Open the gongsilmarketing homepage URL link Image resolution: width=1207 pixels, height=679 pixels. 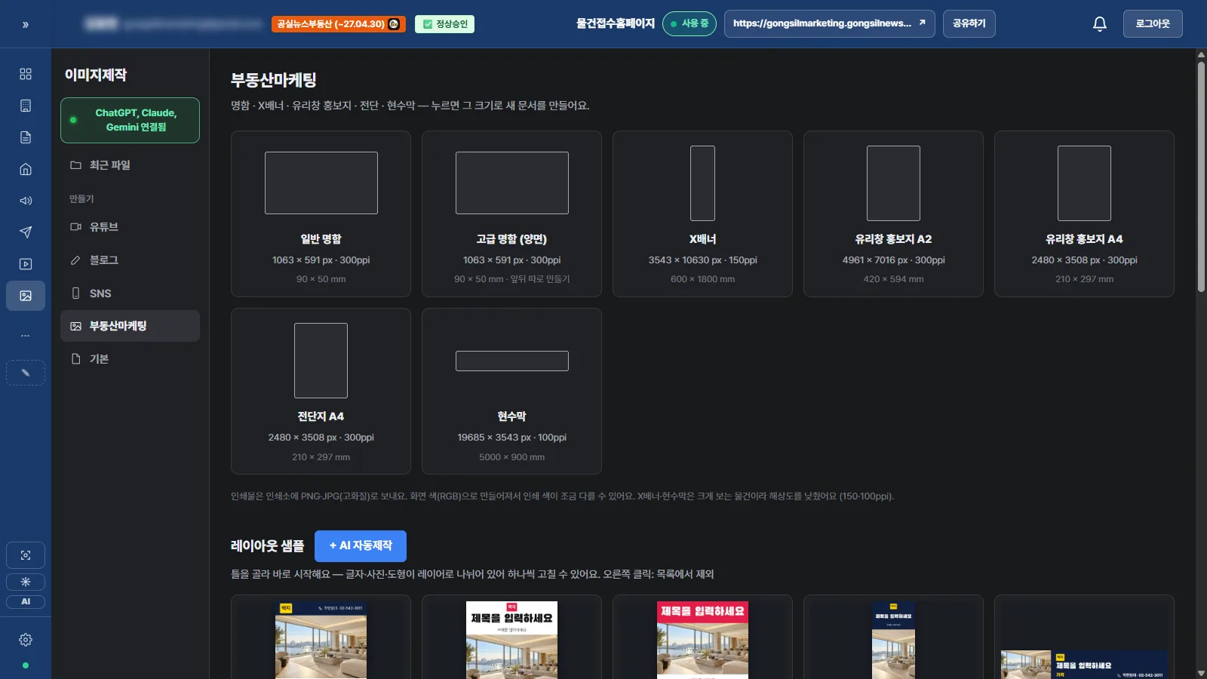click(829, 24)
